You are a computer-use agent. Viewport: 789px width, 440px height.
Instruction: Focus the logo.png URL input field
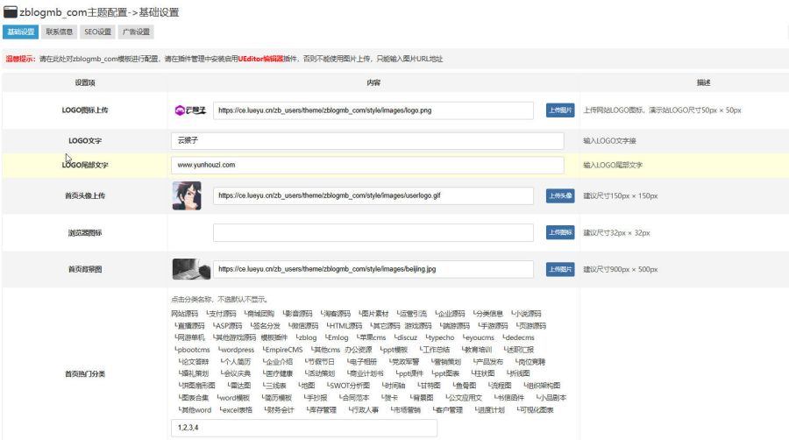(x=373, y=110)
